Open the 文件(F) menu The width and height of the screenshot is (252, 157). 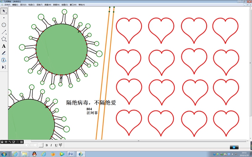pos(8,5)
